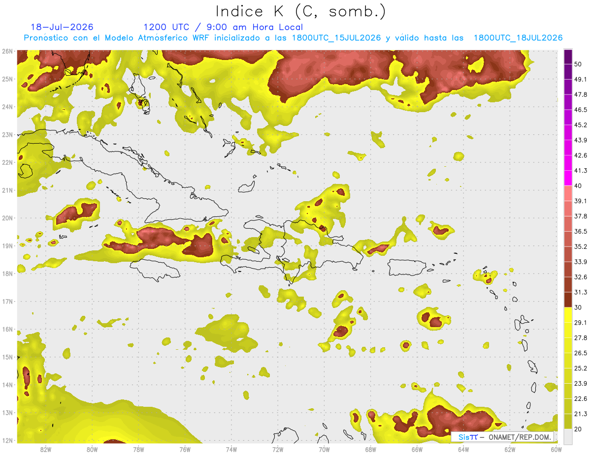Screen dimensions: 591x456
Task: Click the colorbar value '50'
Action: [x=579, y=64]
